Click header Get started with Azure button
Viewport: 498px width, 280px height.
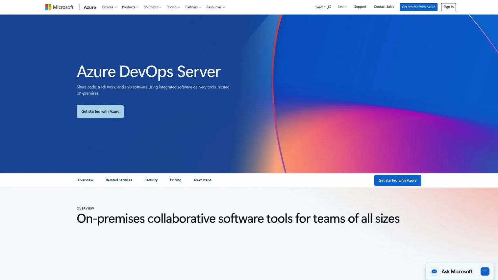point(418,7)
